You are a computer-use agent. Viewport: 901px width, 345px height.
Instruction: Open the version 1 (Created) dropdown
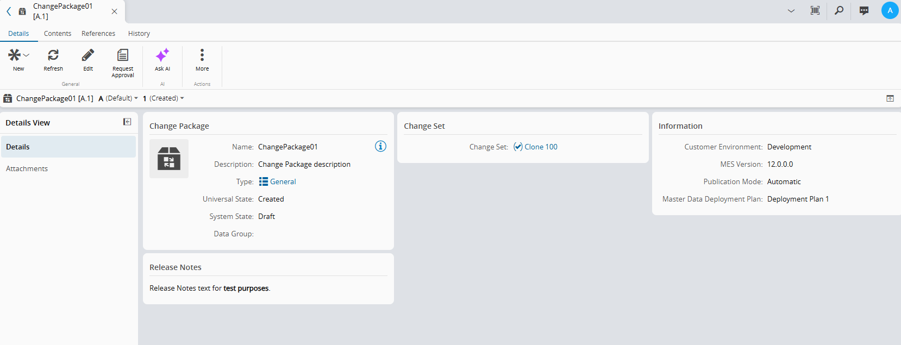coord(163,98)
